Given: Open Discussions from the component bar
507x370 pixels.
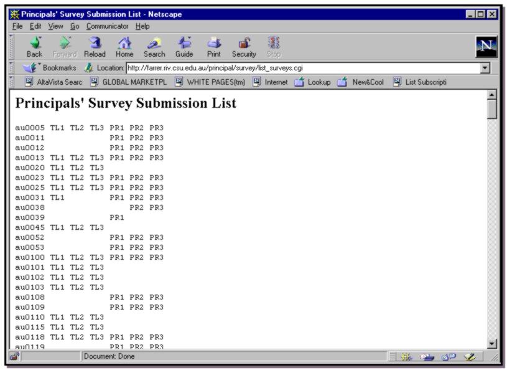Looking at the screenshot, I should 449,357.
